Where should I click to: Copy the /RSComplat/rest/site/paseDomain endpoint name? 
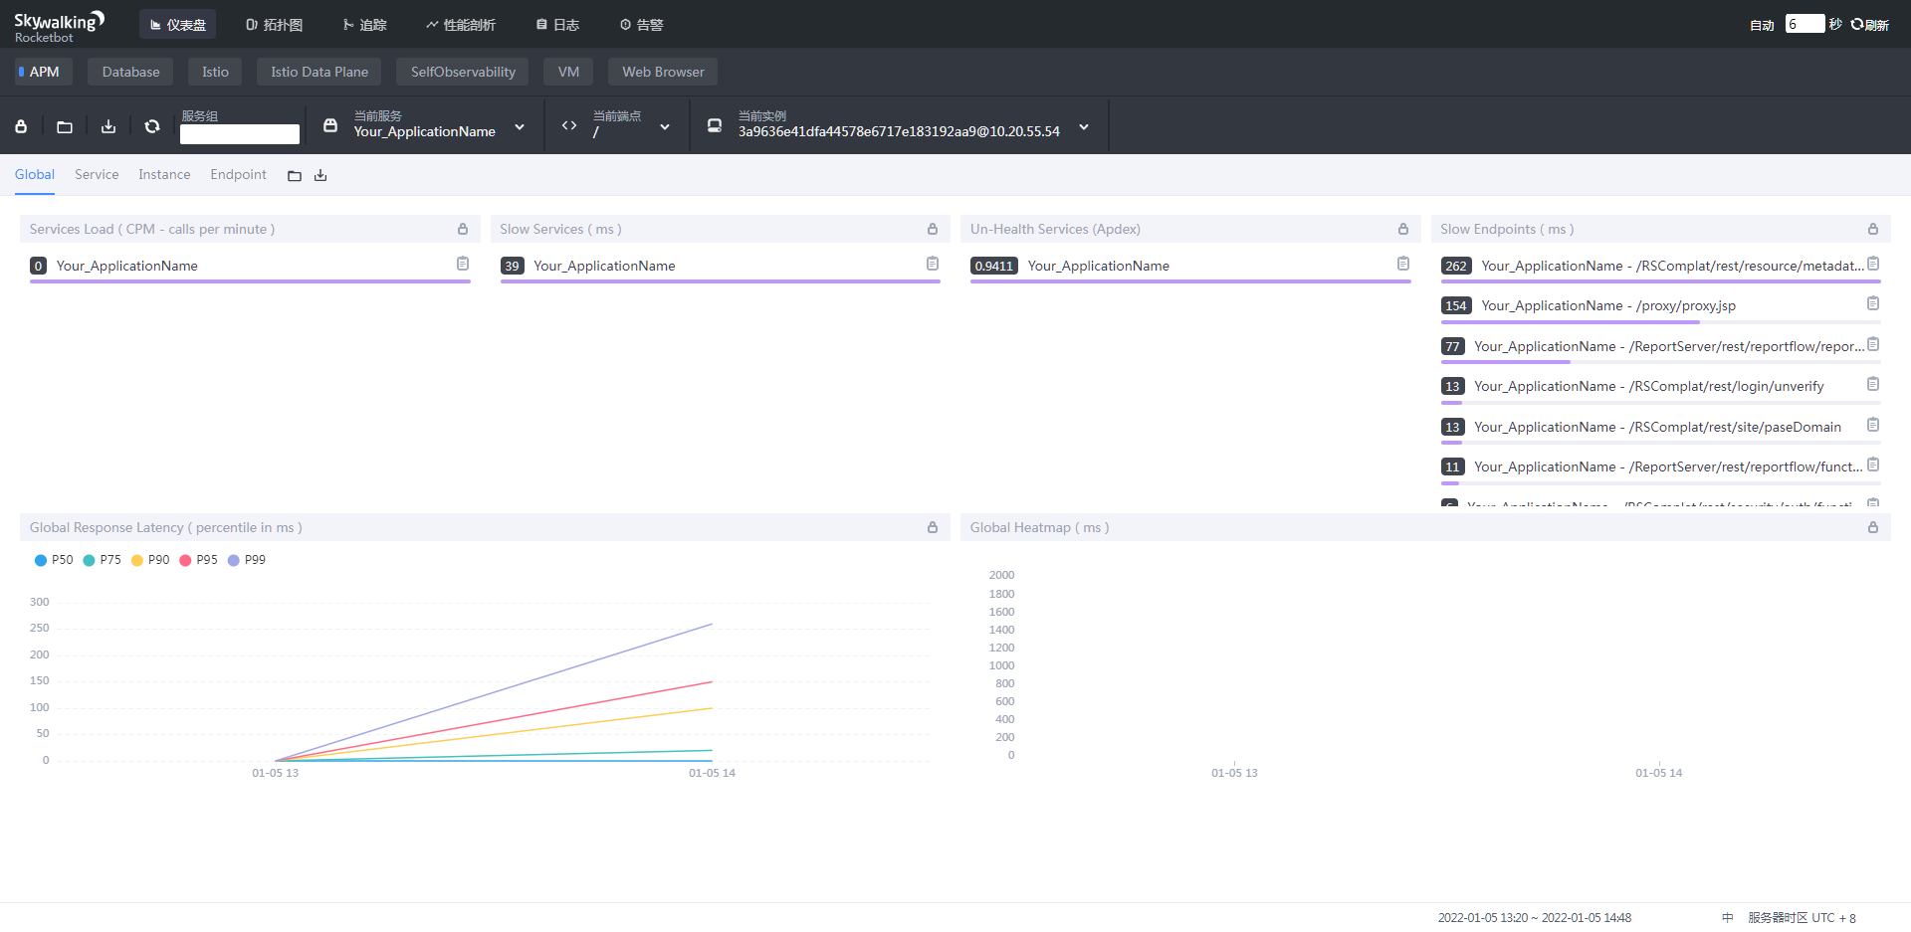pyautogui.click(x=1873, y=425)
